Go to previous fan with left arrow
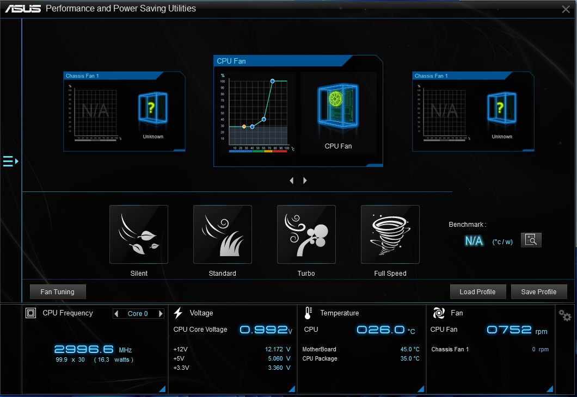This screenshot has height=397, width=577. pos(292,181)
